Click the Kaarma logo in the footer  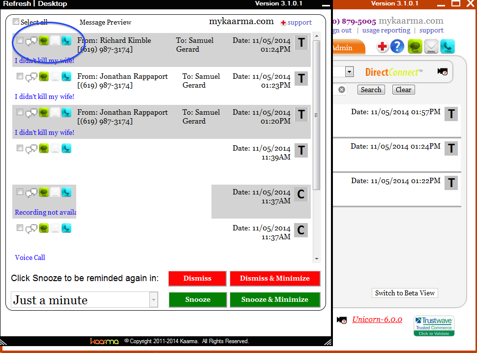pyautogui.click(x=104, y=341)
